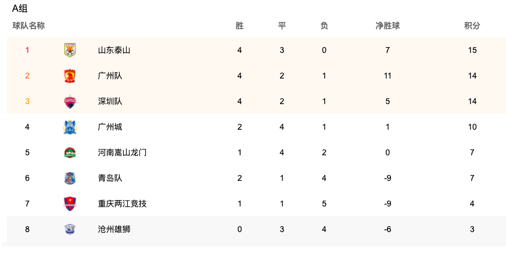506x253 pixels.
Task: Click the 青岛队 team crest
Action: (70, 178)
